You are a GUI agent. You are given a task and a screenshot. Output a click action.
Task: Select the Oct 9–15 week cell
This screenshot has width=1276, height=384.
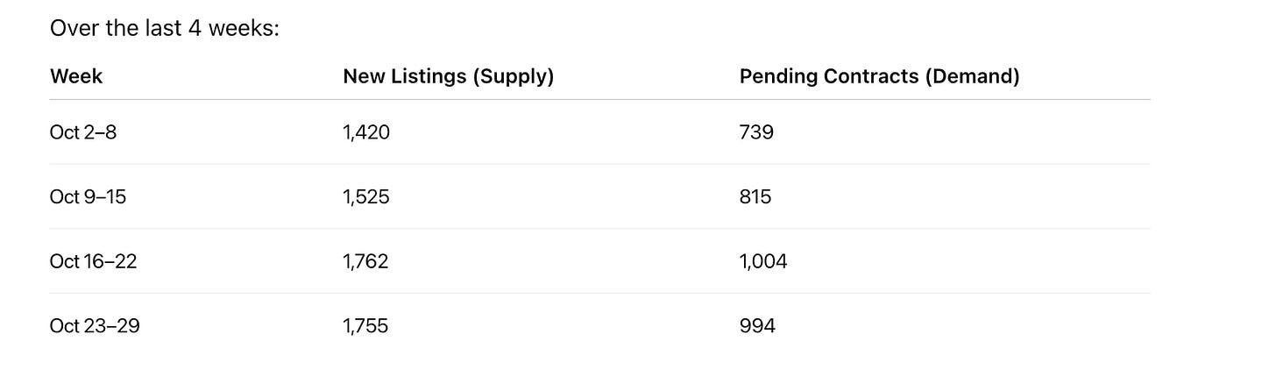coord(88,197)
